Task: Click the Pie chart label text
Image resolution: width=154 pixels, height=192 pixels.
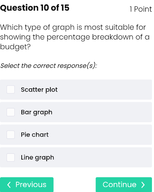Action: 35,135
